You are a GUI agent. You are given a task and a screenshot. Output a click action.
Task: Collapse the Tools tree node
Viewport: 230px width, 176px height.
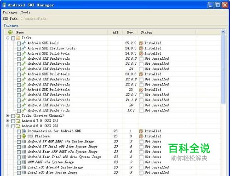tap(8, 38)
